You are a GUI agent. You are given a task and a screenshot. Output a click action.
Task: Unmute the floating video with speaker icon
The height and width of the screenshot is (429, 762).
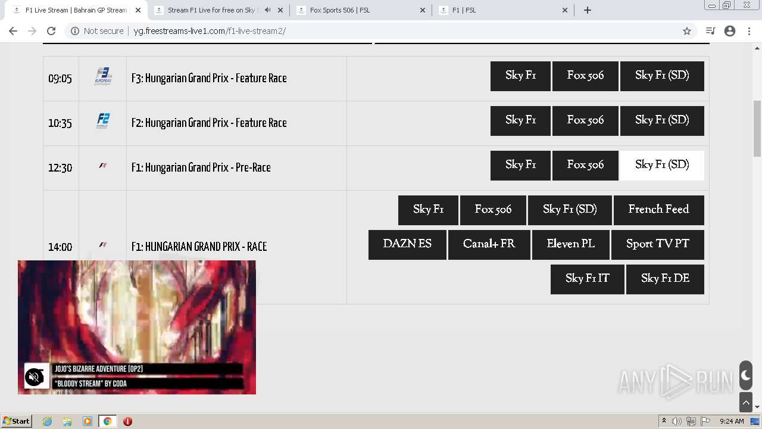coord(35,377)
